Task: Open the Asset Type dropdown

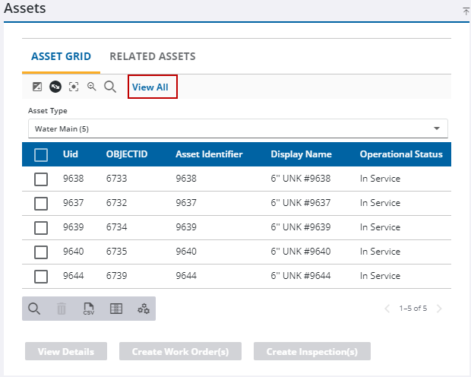Action: [238, 128]
